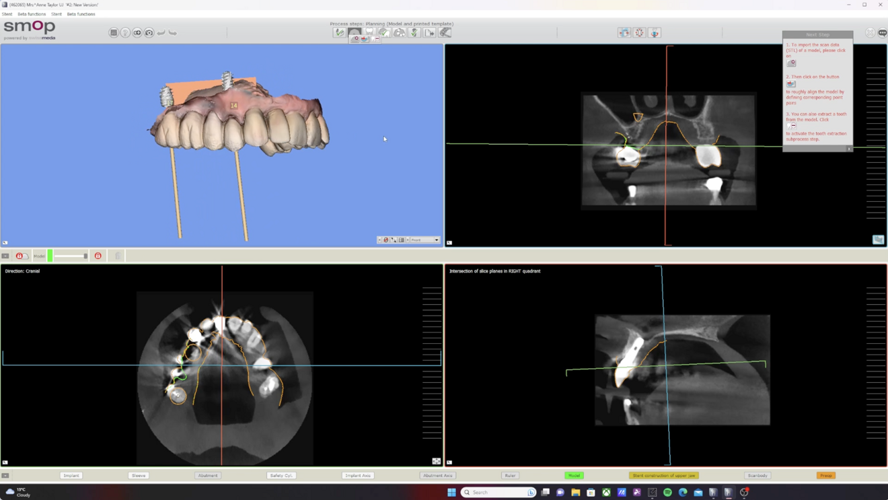Expand the 3D view corner arrow
Viewport: 888px width, 500px height.
click(5, 243)
